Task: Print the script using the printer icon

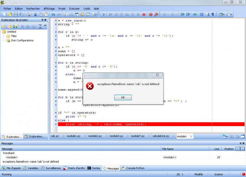Action: pos(28,14)
